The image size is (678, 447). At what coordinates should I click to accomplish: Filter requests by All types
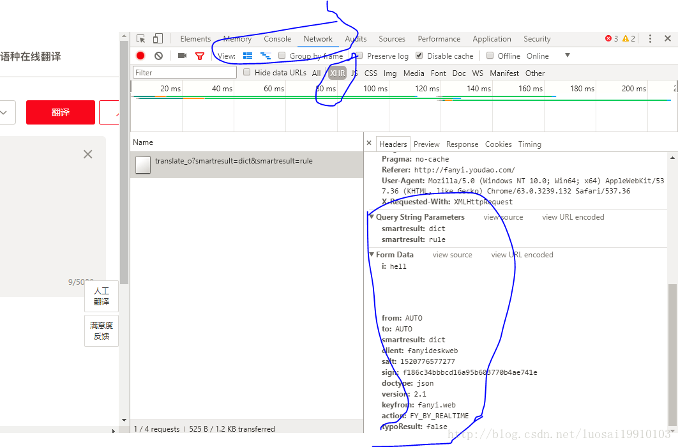(317, 73)
